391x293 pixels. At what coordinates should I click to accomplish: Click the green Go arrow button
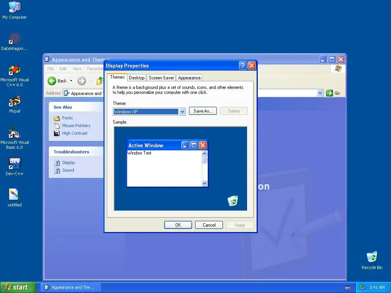(x=330, y=93)
